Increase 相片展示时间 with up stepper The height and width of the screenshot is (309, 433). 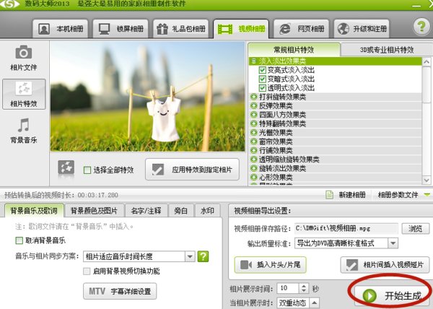304,286
